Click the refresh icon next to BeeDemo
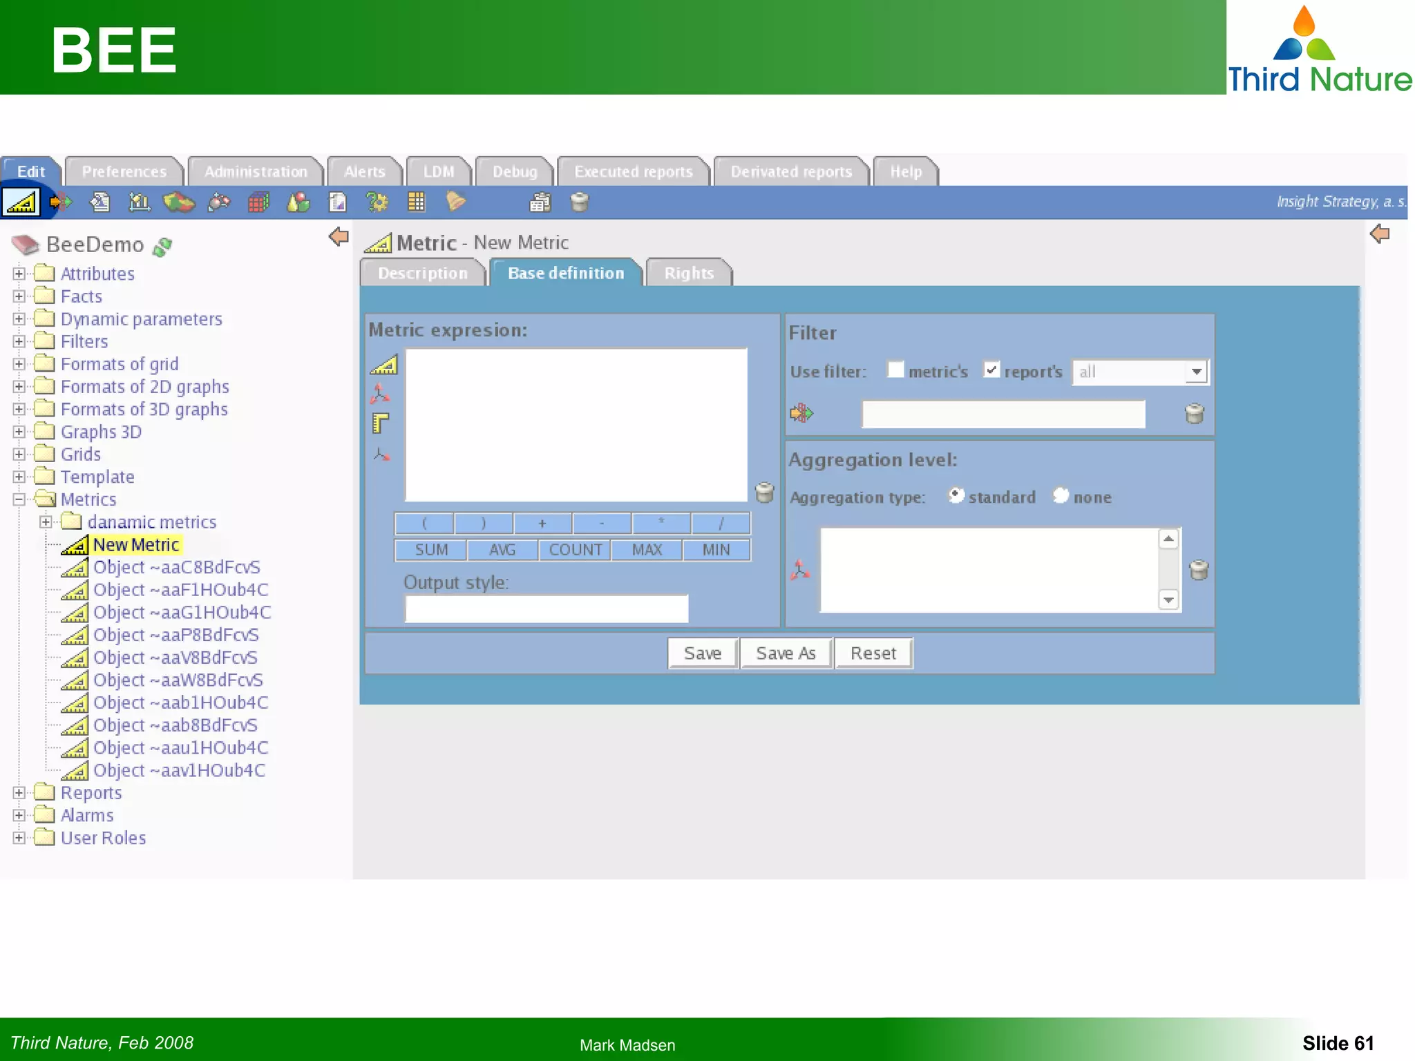 [x=163, y=246]
